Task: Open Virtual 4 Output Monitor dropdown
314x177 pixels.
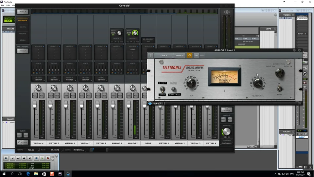Action: pos(38,79)
